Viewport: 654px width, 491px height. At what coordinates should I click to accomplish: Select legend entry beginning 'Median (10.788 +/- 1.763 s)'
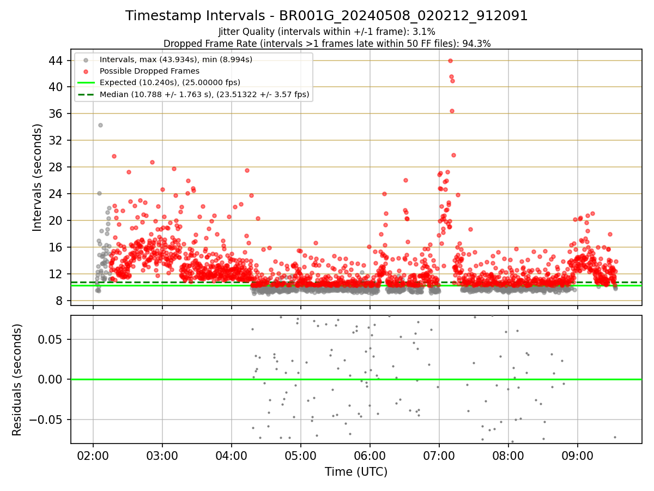click(x=204, y=94)
